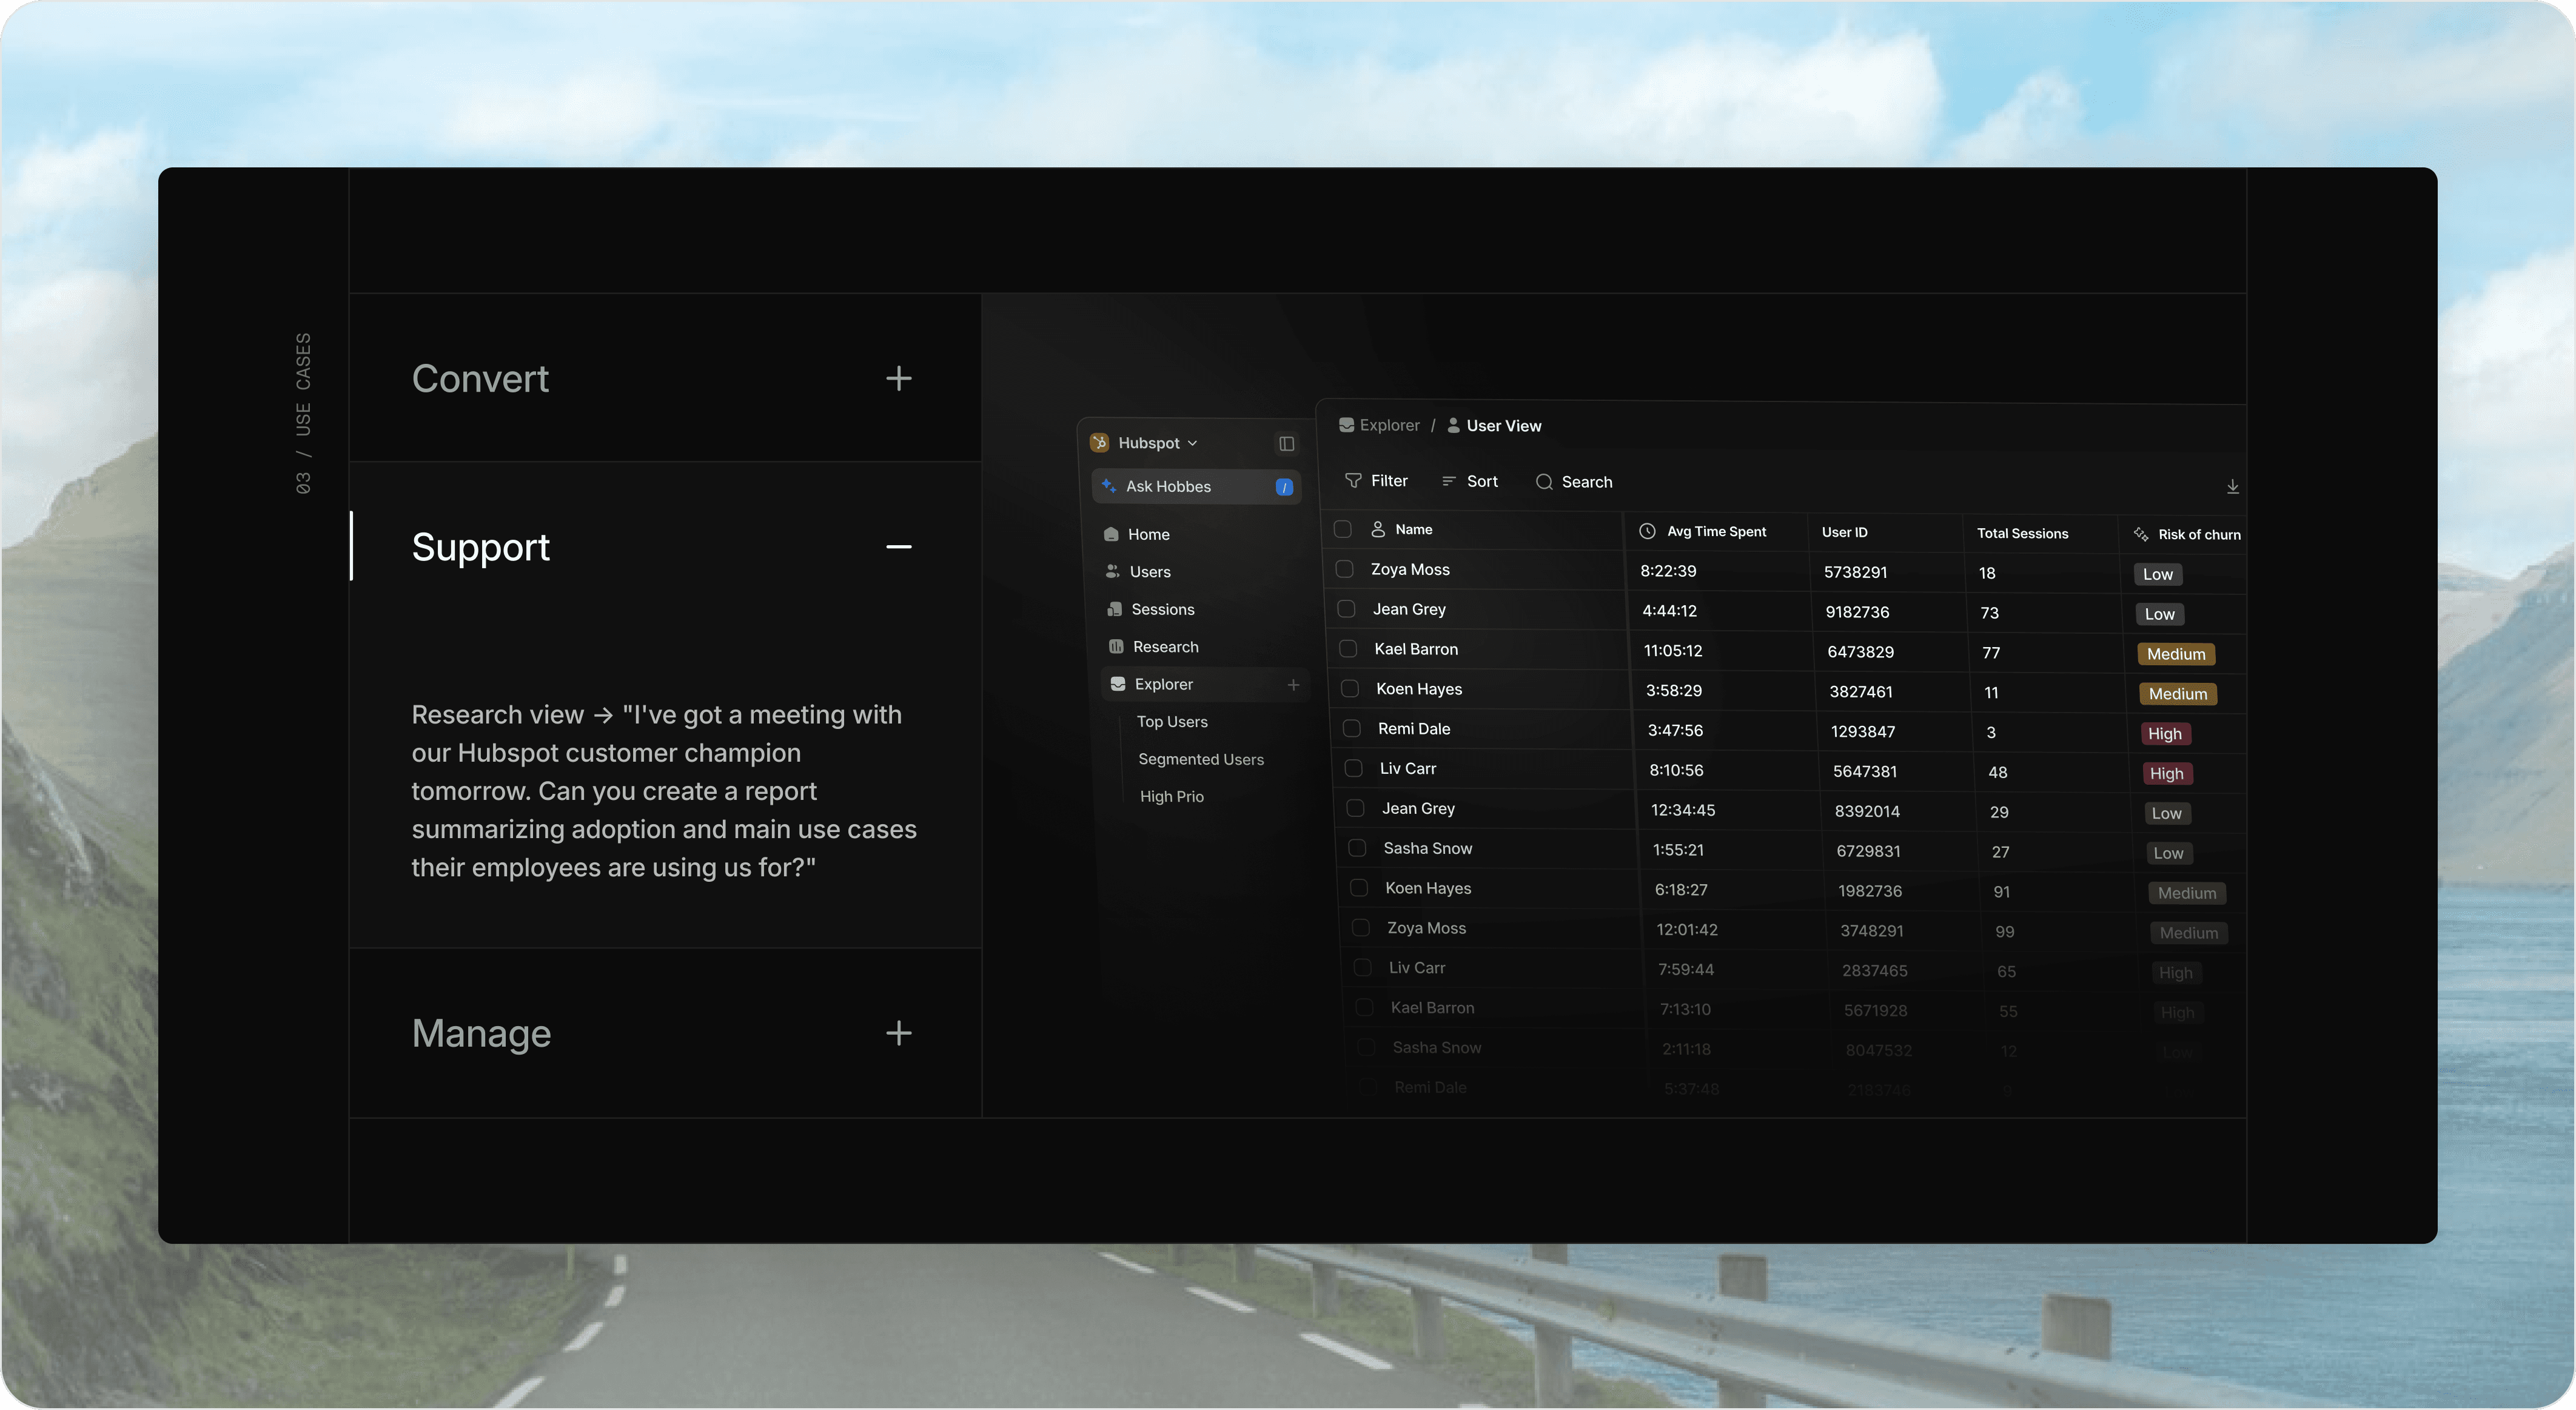Toggle the select-all header checkbox
Image resolution: width=2576 pixels, height=1410 pixels.
pyautogui.click(x=1343, y=529)
